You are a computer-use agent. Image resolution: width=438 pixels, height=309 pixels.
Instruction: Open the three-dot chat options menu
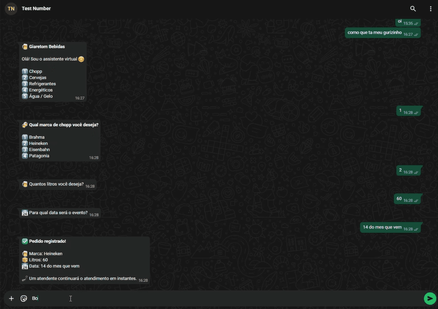tap(430, 9)
